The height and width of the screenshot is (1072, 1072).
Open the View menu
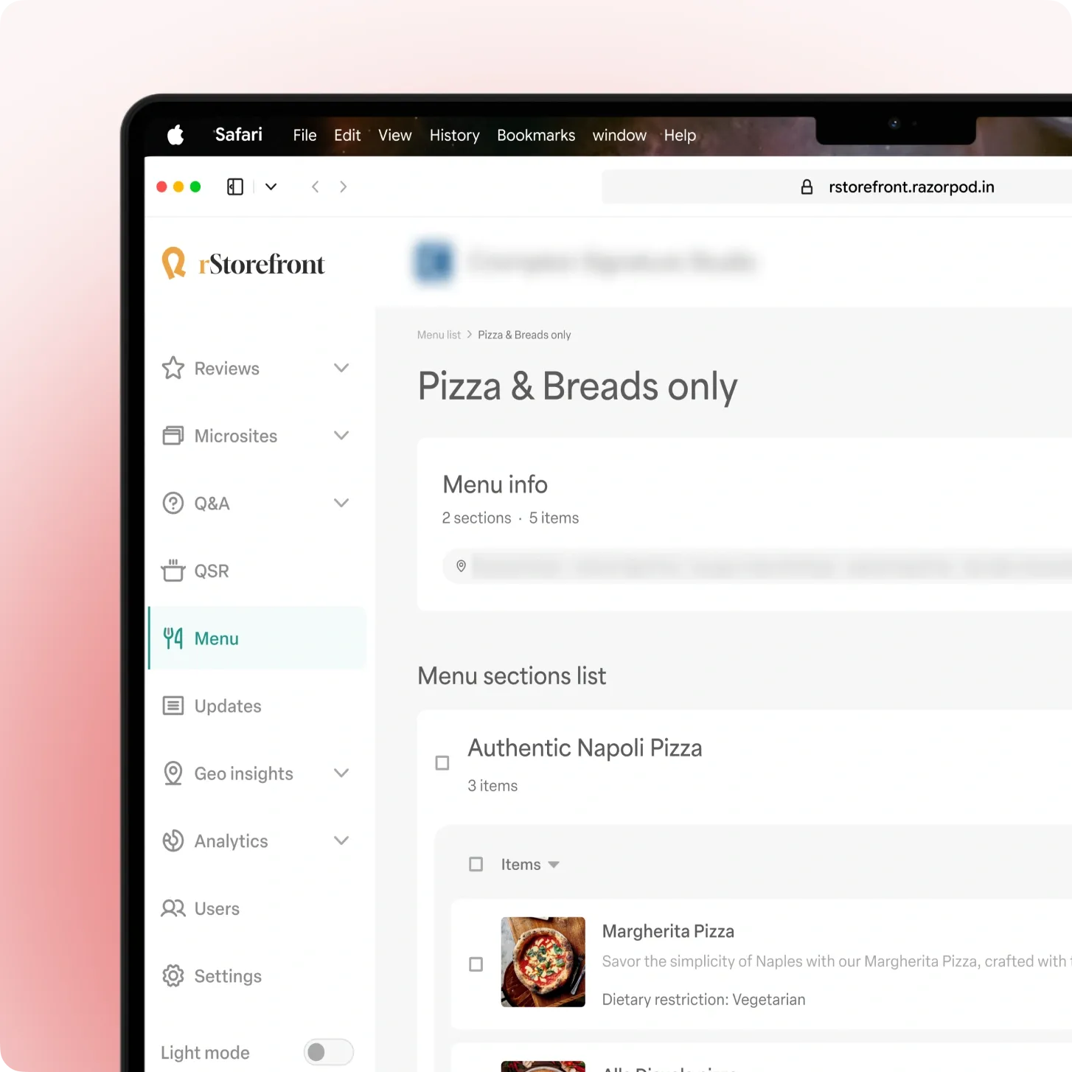pyautogui.click(x=395, y=135)
